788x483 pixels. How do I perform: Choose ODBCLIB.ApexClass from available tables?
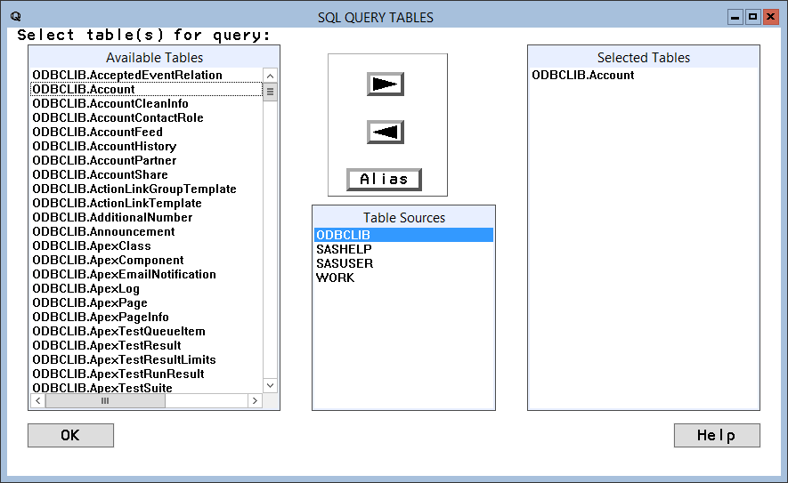92,246
